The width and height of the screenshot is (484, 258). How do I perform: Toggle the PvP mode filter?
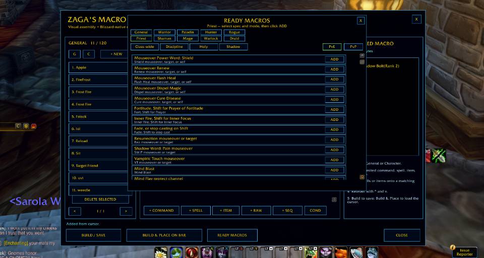click(353, 46)
